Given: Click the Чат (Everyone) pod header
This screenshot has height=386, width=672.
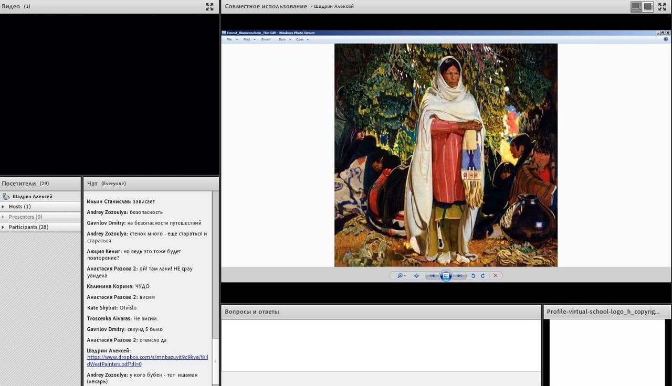Looking at the screenshot, I should point(151,184).
